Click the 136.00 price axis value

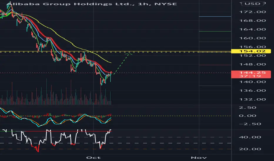[253, 90]
